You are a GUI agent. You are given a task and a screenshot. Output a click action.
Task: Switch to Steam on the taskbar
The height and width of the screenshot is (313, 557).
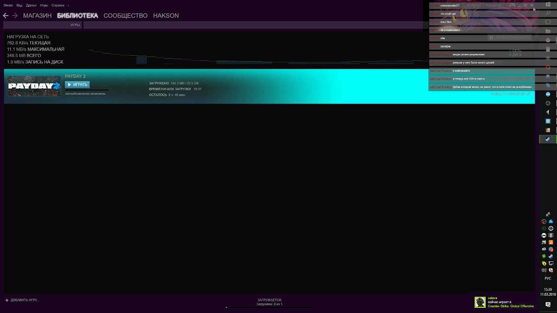[x=548, y=139]
